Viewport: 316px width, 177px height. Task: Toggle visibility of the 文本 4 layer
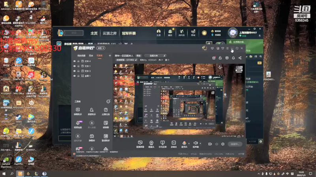click(75, 61)
